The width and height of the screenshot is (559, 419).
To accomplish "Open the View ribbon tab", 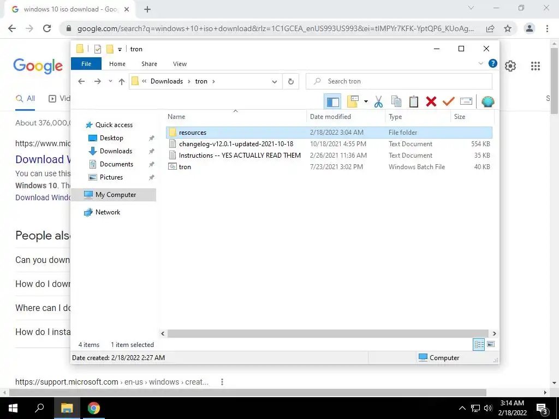I will tap(180, 64).
